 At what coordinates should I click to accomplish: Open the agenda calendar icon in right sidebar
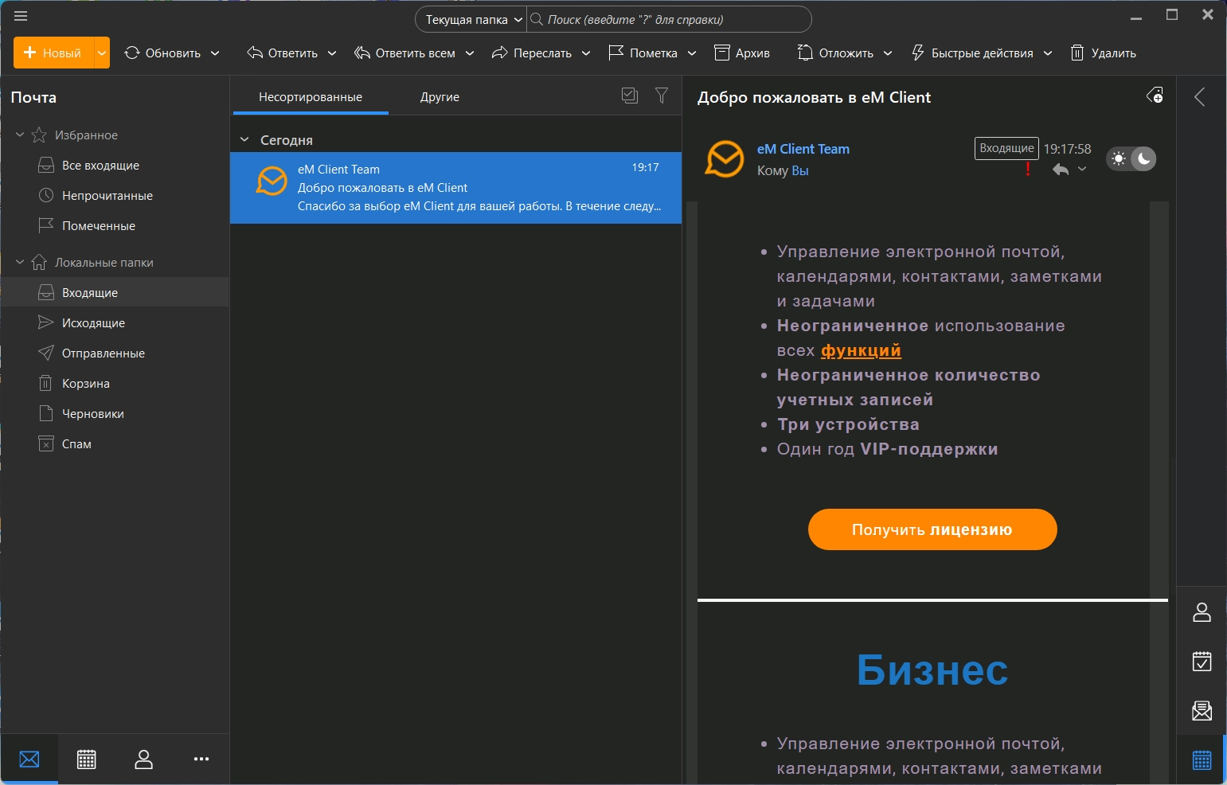pyautogui.click(x=1202, y=760)
